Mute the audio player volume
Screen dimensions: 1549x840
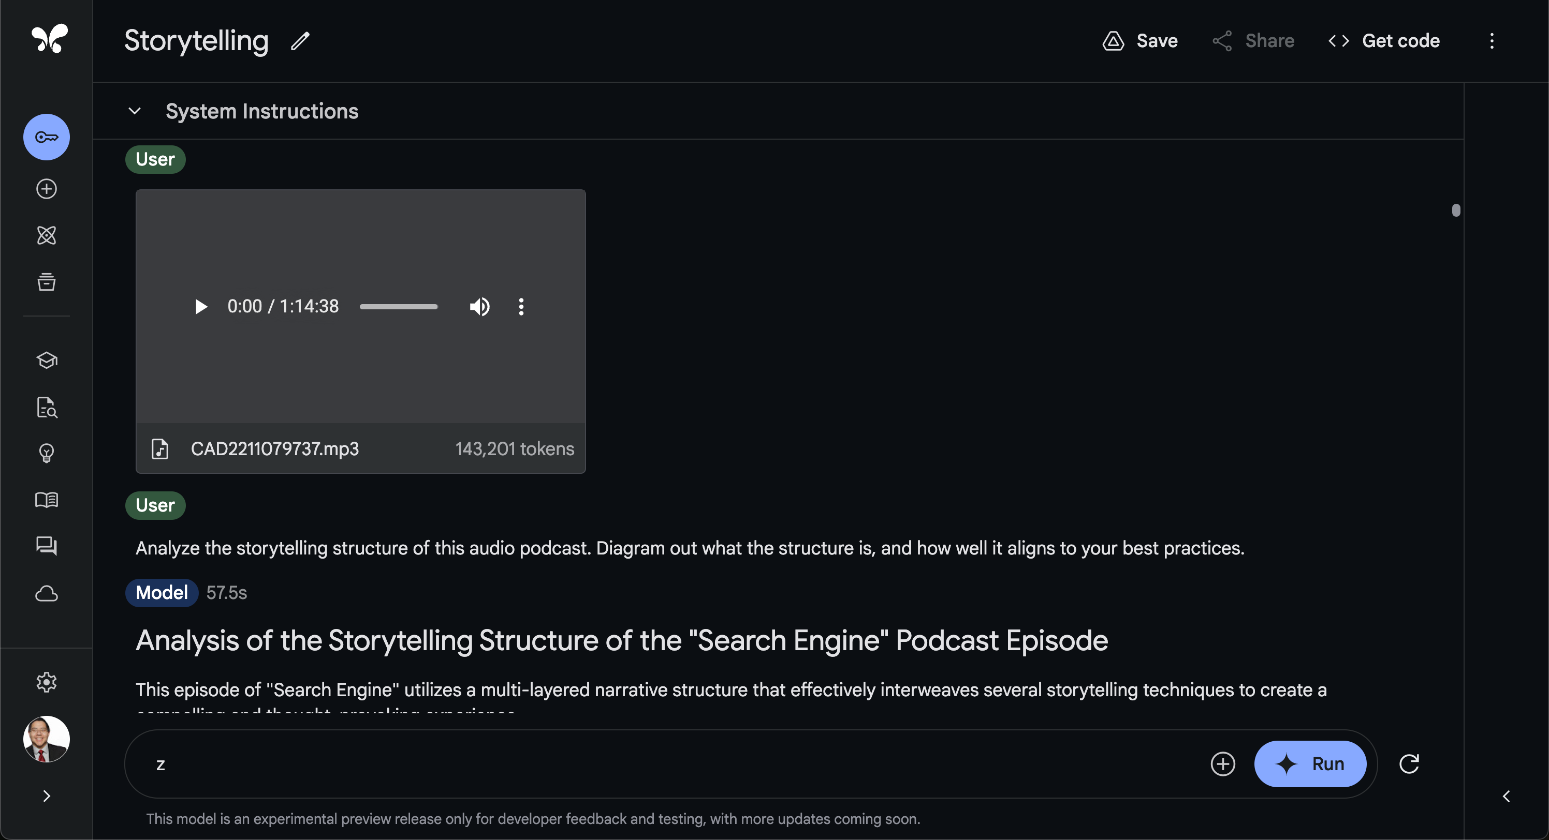tap(479, 306)
